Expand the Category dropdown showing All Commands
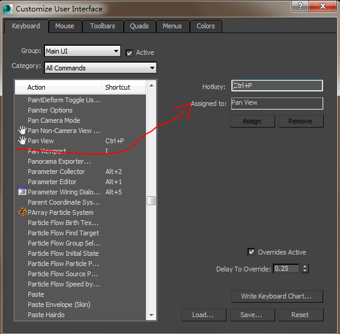 (x=100, y=68)
